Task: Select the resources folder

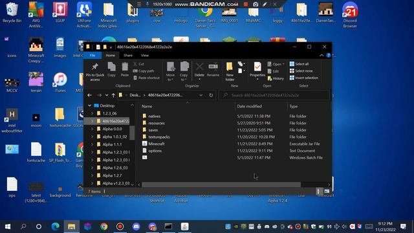Action: [157, 123]
